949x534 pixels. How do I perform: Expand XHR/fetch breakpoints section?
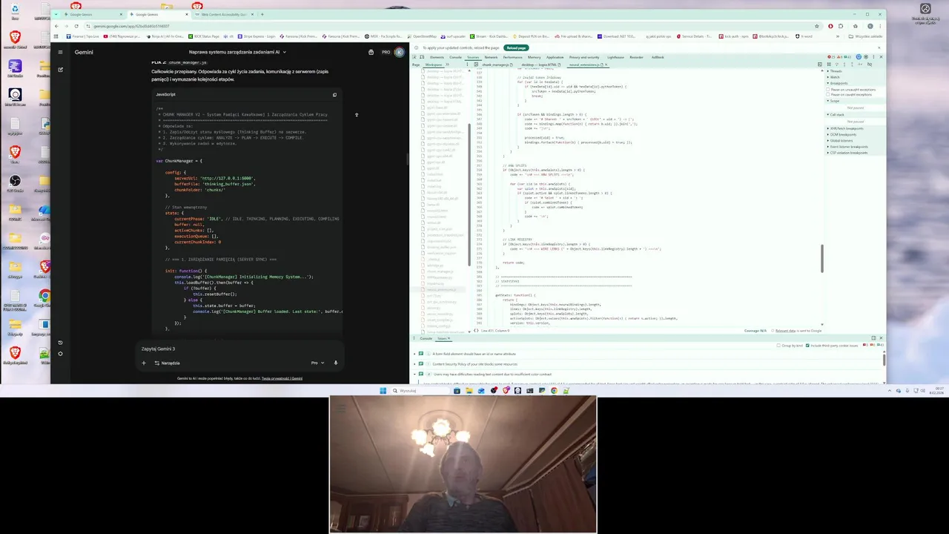[844, 129]
